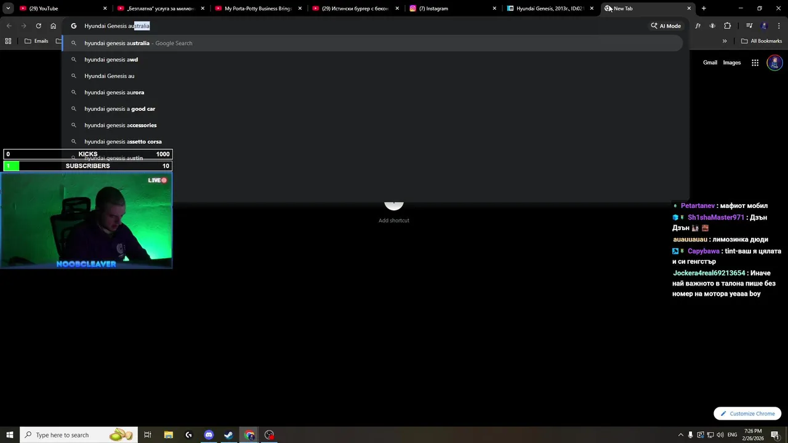788x443 pixels.
Task: Click the SUBSCRIBERS goal progress bar
Action: coord(87,166)
